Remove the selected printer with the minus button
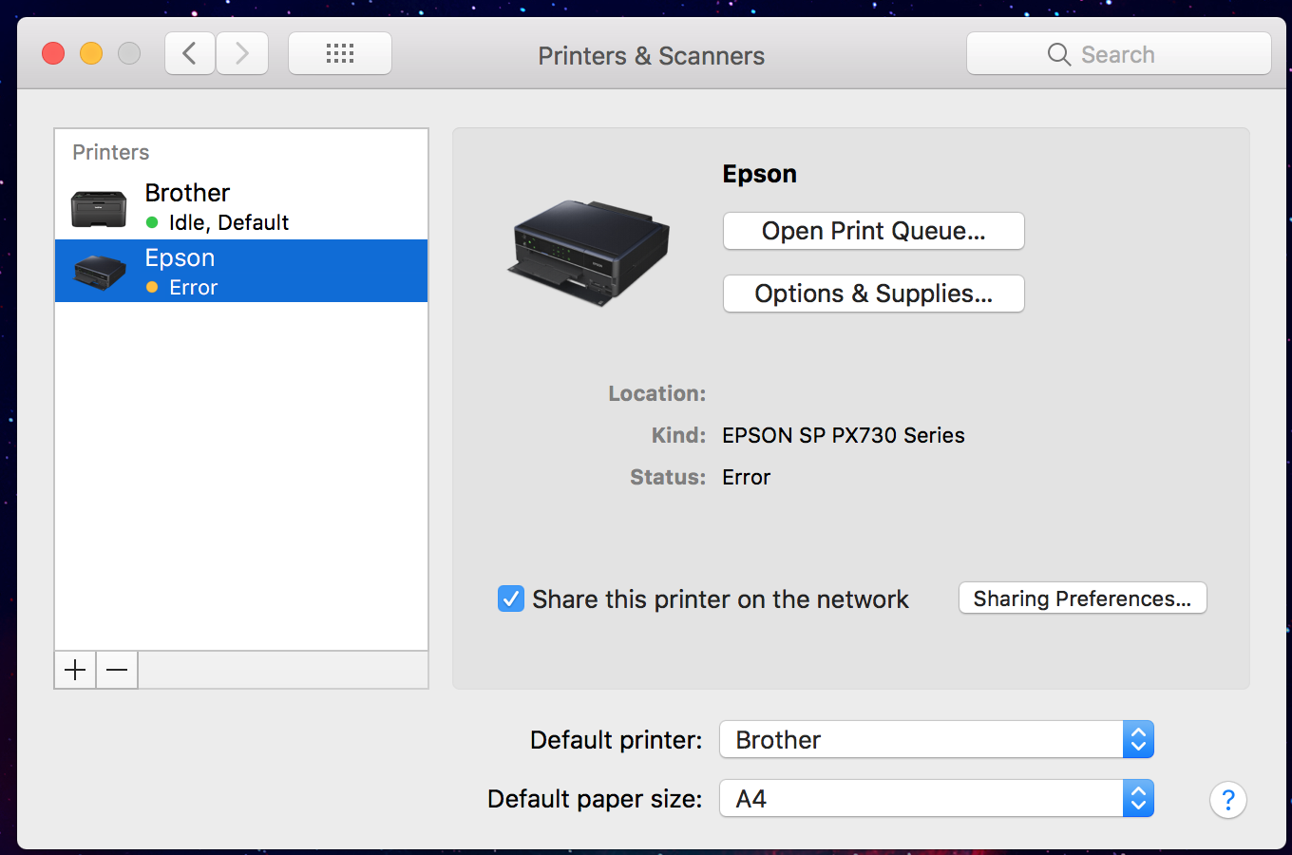The image size is (1292, 855). point(117,670)
